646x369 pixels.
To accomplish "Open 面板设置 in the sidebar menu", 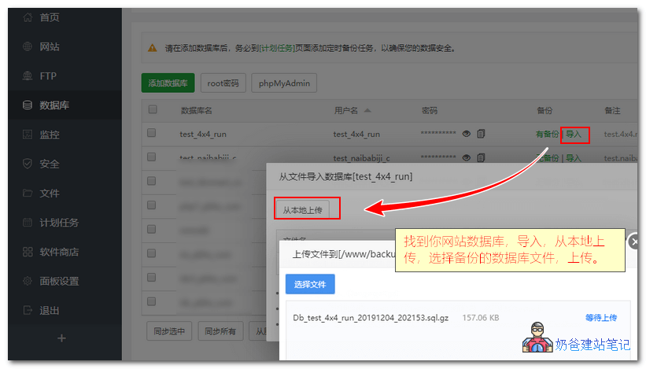I will 59,281.
